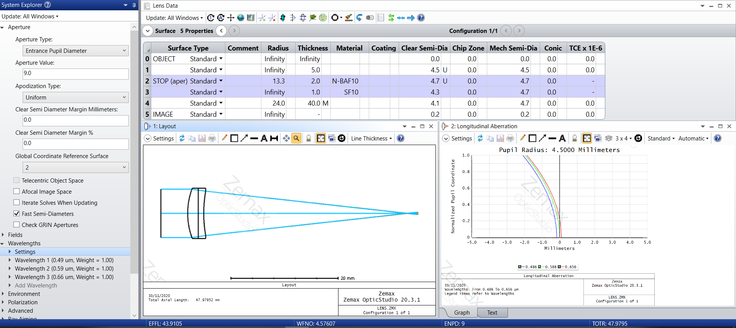The image size is (736, 328).
Task: Open Line Thickness dropdown in Layout
Action: pos(371,139)
